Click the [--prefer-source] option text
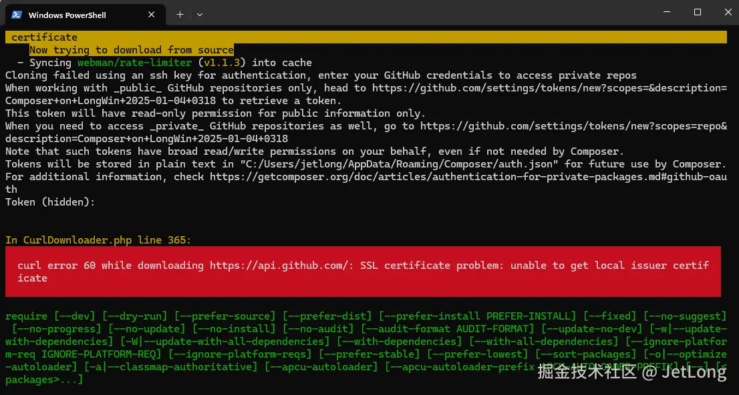Screen dimensions: 739x395 [x=225, y=316]
